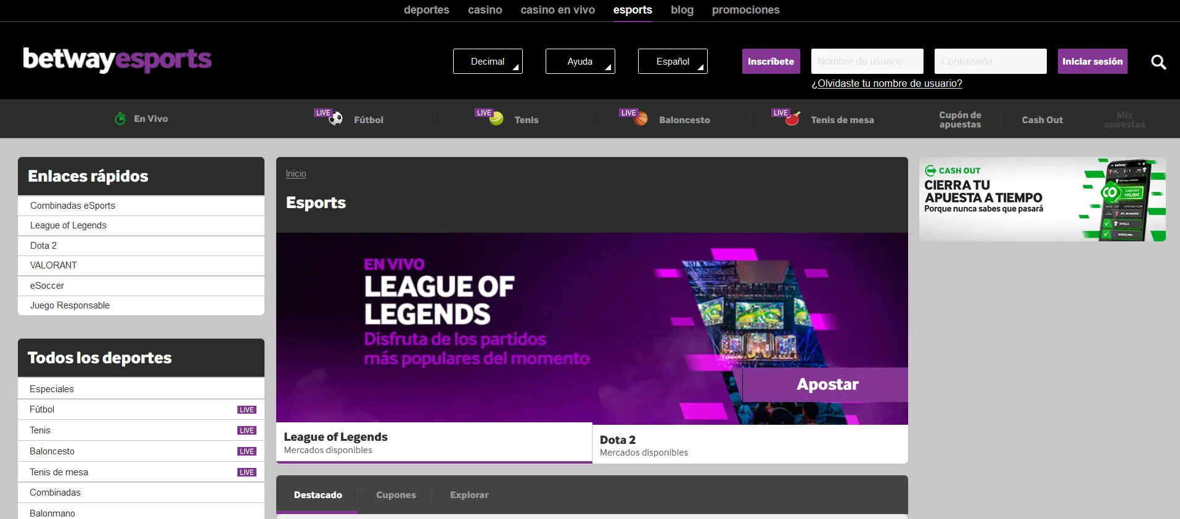Open the Ayuda dropdown
The image size is (1180, 519).
580,62
